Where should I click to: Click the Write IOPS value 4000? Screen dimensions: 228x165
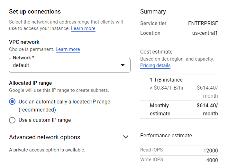(212, 160)
